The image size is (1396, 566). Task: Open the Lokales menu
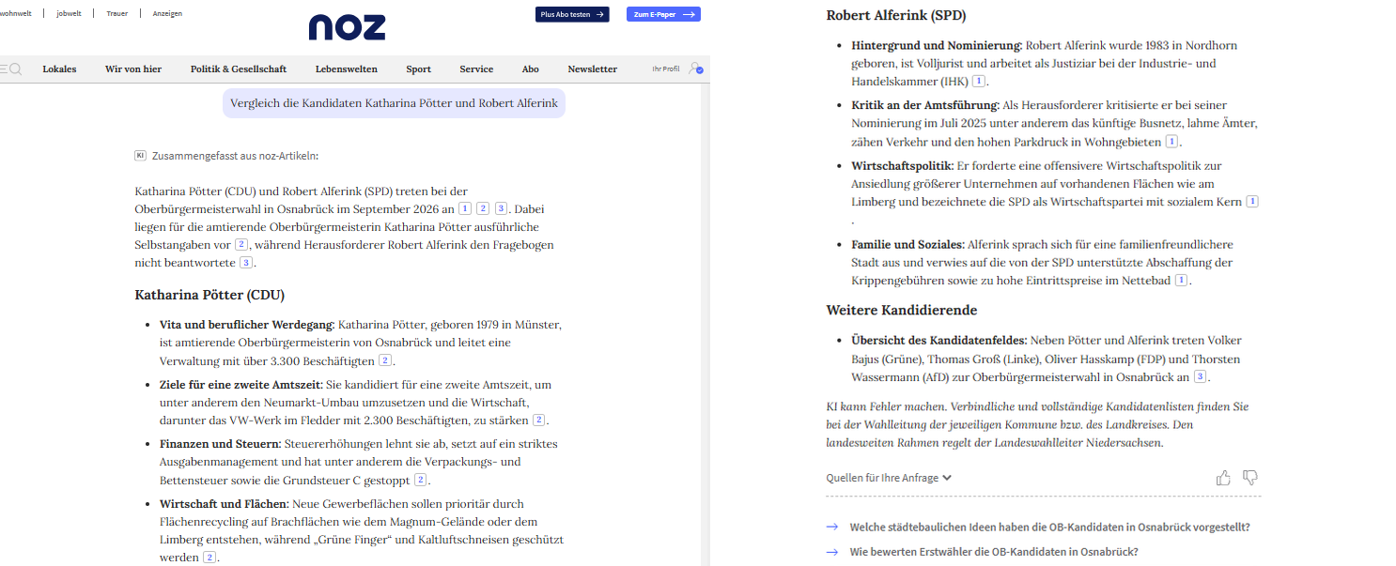(x=59, y=69)
